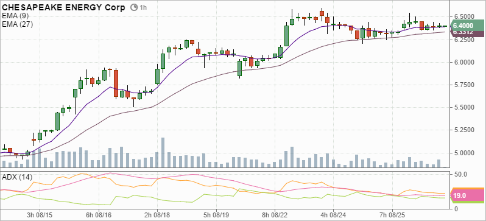
Task: Click the 3h 08/15 time axis label
Action: [x=40, y=214]
